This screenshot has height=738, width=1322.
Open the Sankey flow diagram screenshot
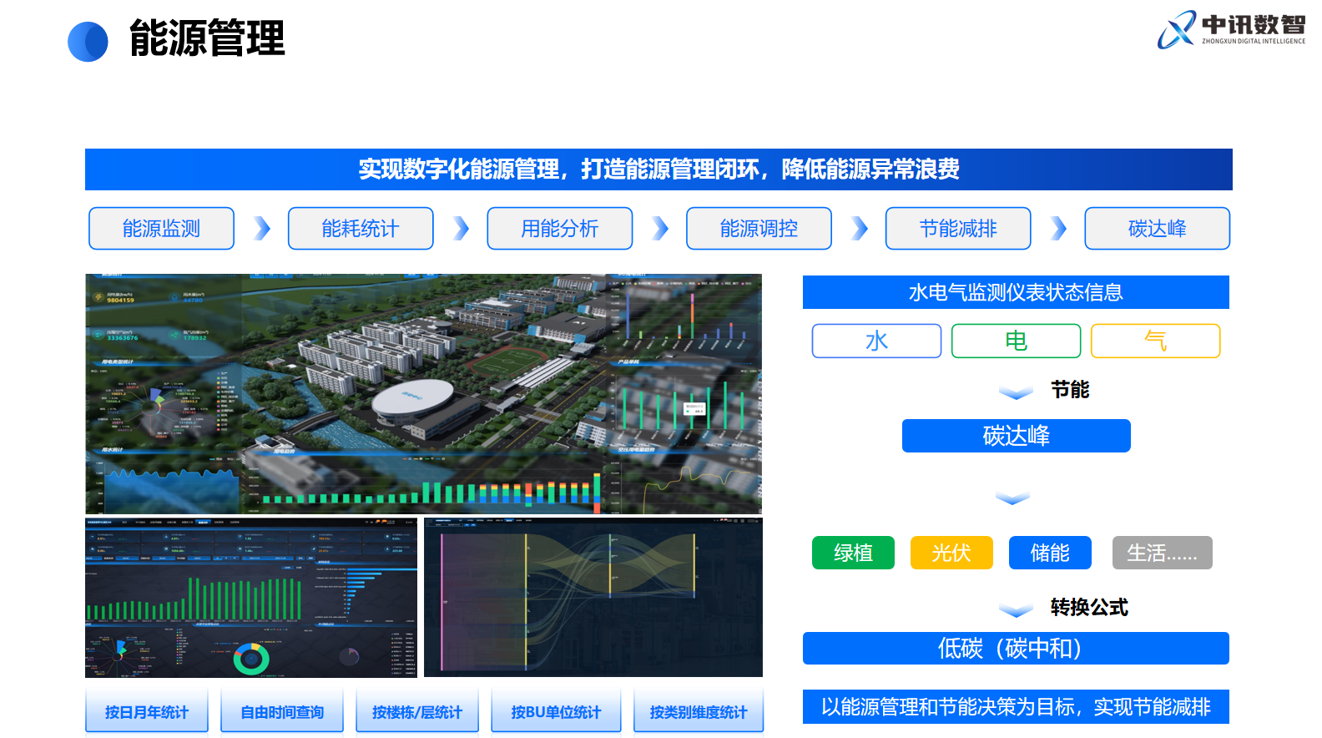coord(593,597)
